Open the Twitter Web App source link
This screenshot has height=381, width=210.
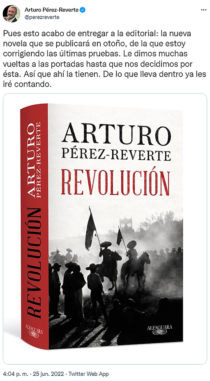tap(89, 374)
